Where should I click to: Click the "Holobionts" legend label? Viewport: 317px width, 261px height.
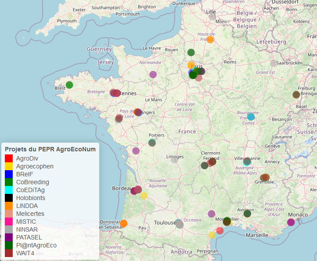click(31, 198)
